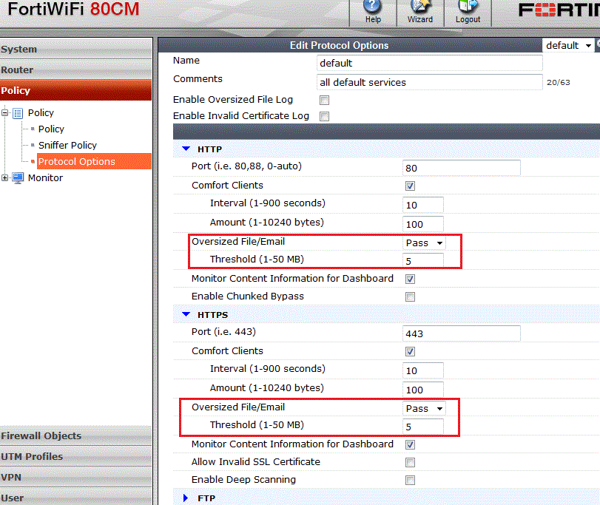The image size is (600, 505).
Task: Open the UTM Profiles menu section
Action: [75, 456]
